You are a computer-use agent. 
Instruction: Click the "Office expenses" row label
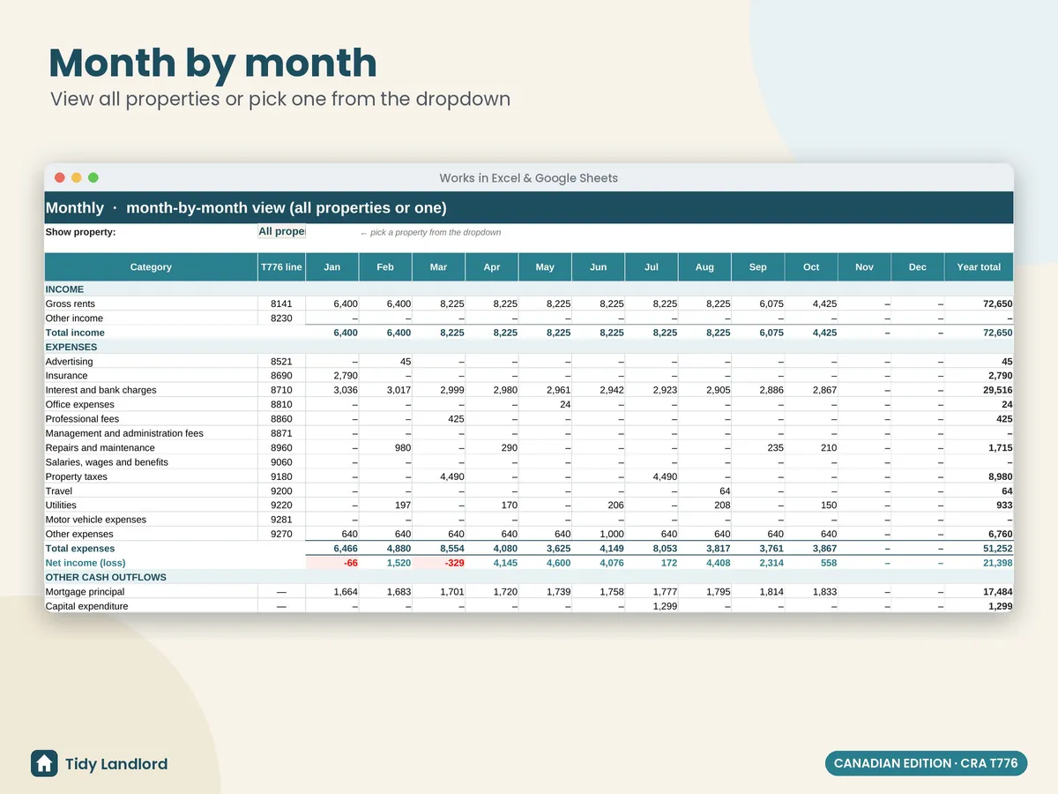[x=80, y=405]
